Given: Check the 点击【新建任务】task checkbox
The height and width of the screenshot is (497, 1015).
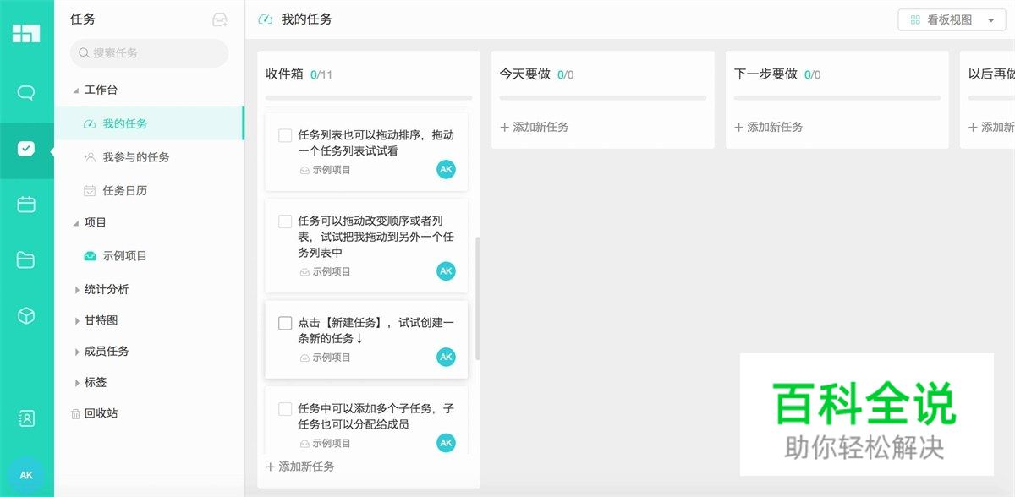Looking at the screenshot, I should (x=285, y=323).
